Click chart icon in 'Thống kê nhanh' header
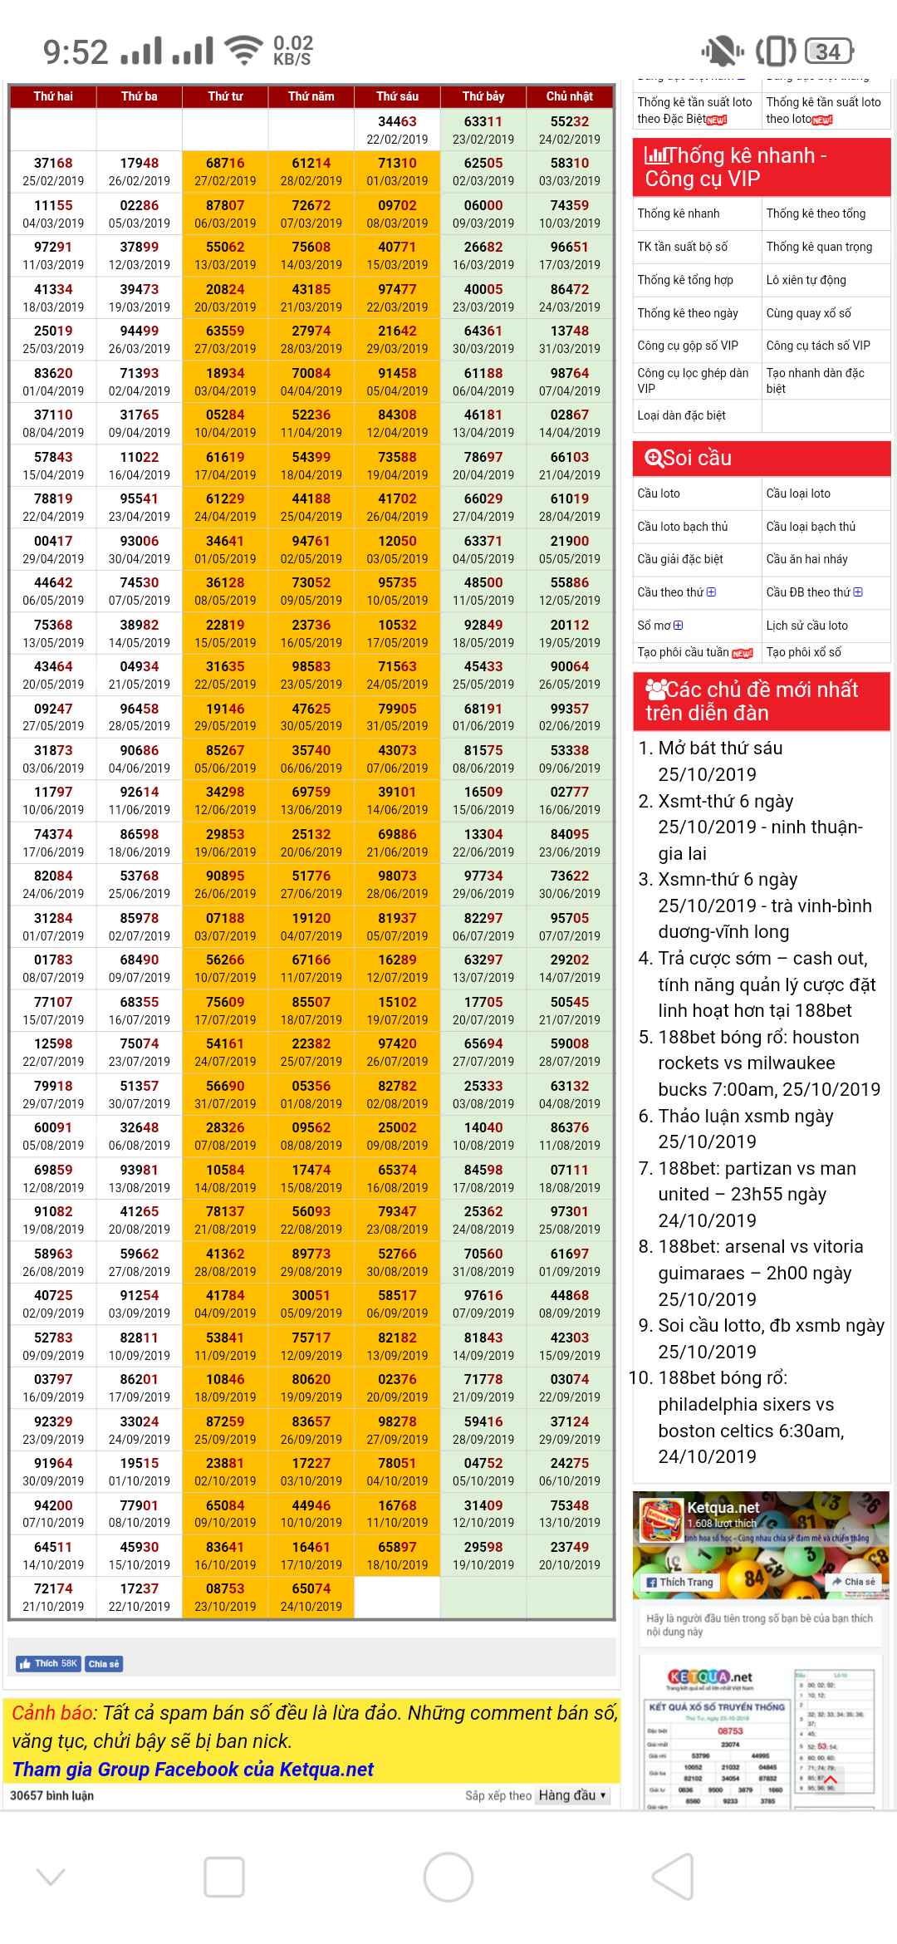The width and height of the screenshot is (897, 1944). click(656, 155)
